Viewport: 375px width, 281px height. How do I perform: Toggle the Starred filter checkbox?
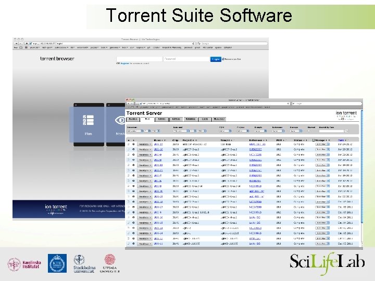pyautogui.click(x=309, y=131)
